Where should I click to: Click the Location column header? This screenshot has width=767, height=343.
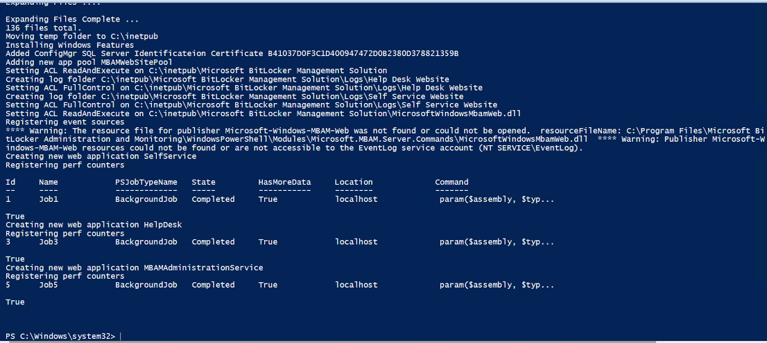(x=354, y=182)
